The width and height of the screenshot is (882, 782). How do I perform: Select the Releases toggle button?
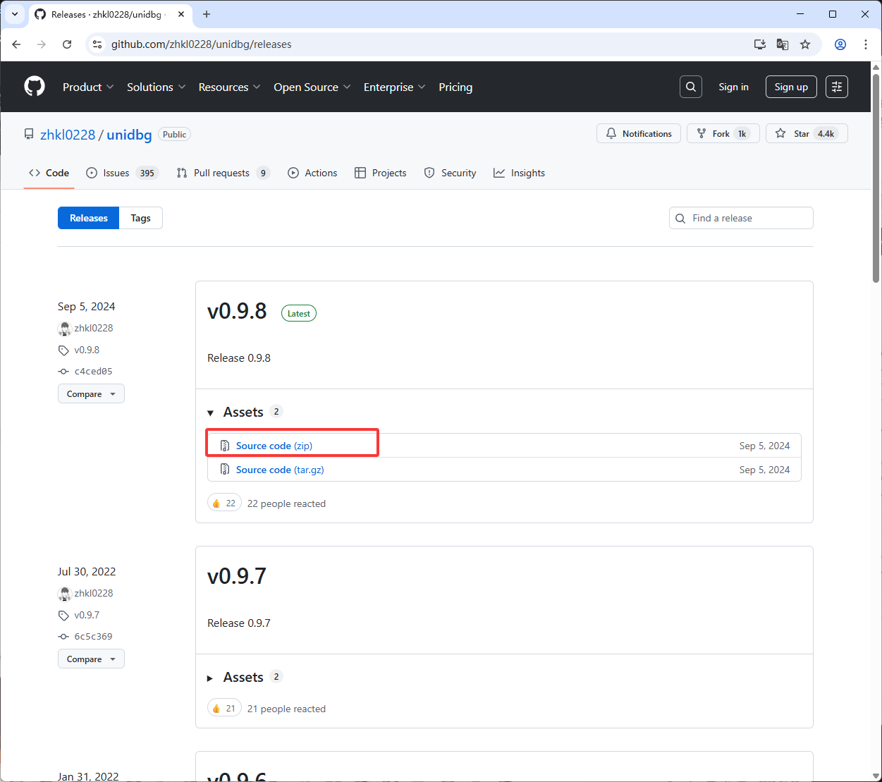89,218
